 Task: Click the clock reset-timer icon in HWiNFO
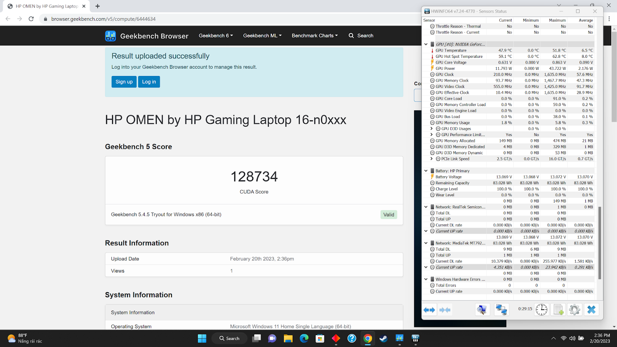pos(541,310)
